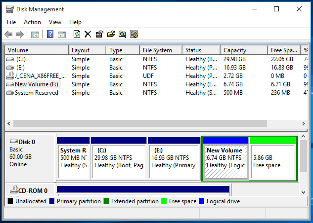
Task: Click the blue Logical drive legend swatch
Action: [202, 201]
